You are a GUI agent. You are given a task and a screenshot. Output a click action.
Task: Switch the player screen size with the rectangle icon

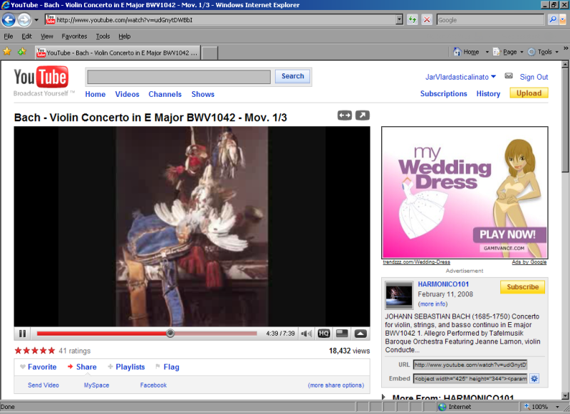(342, 333)
